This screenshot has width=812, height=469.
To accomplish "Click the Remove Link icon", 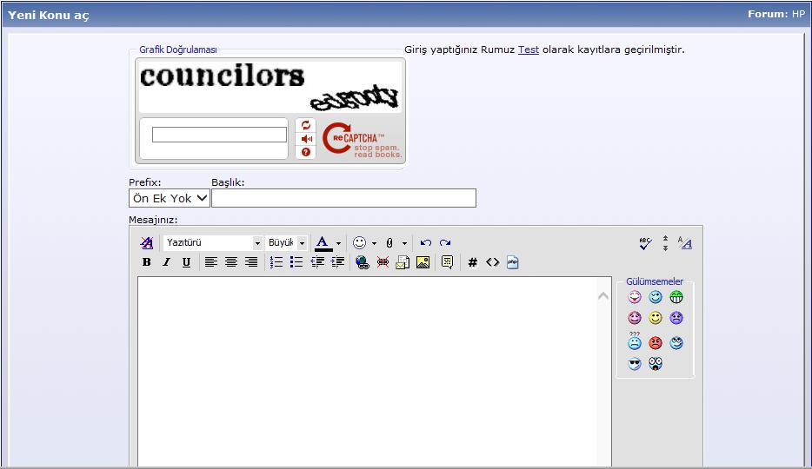I will point(383,262).
